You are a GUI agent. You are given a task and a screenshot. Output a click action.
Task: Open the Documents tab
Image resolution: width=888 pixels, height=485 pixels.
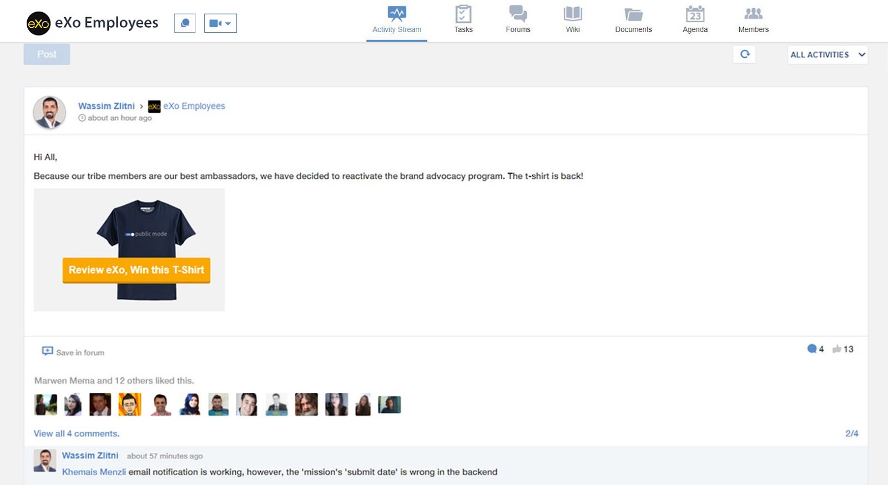[633, 21]
